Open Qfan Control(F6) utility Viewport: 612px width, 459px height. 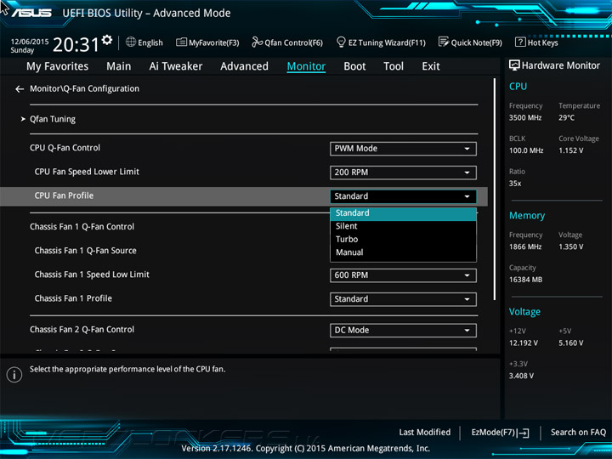287,42
